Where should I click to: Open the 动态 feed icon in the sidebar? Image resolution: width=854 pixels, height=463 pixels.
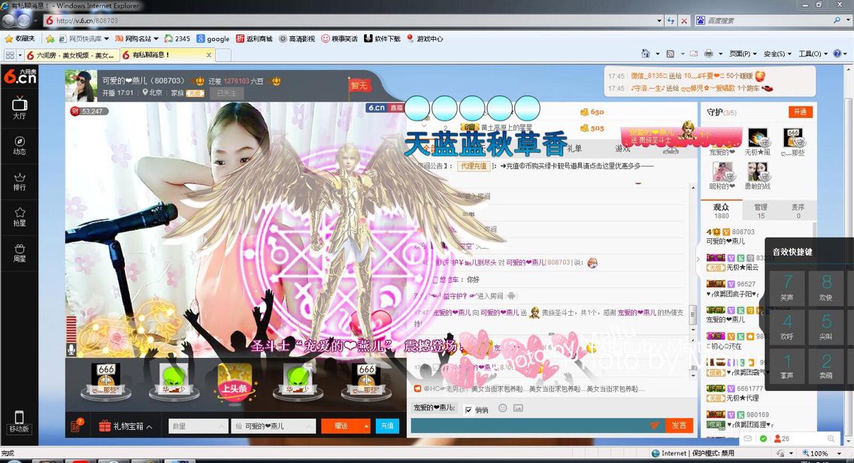[x=20, y=145]
